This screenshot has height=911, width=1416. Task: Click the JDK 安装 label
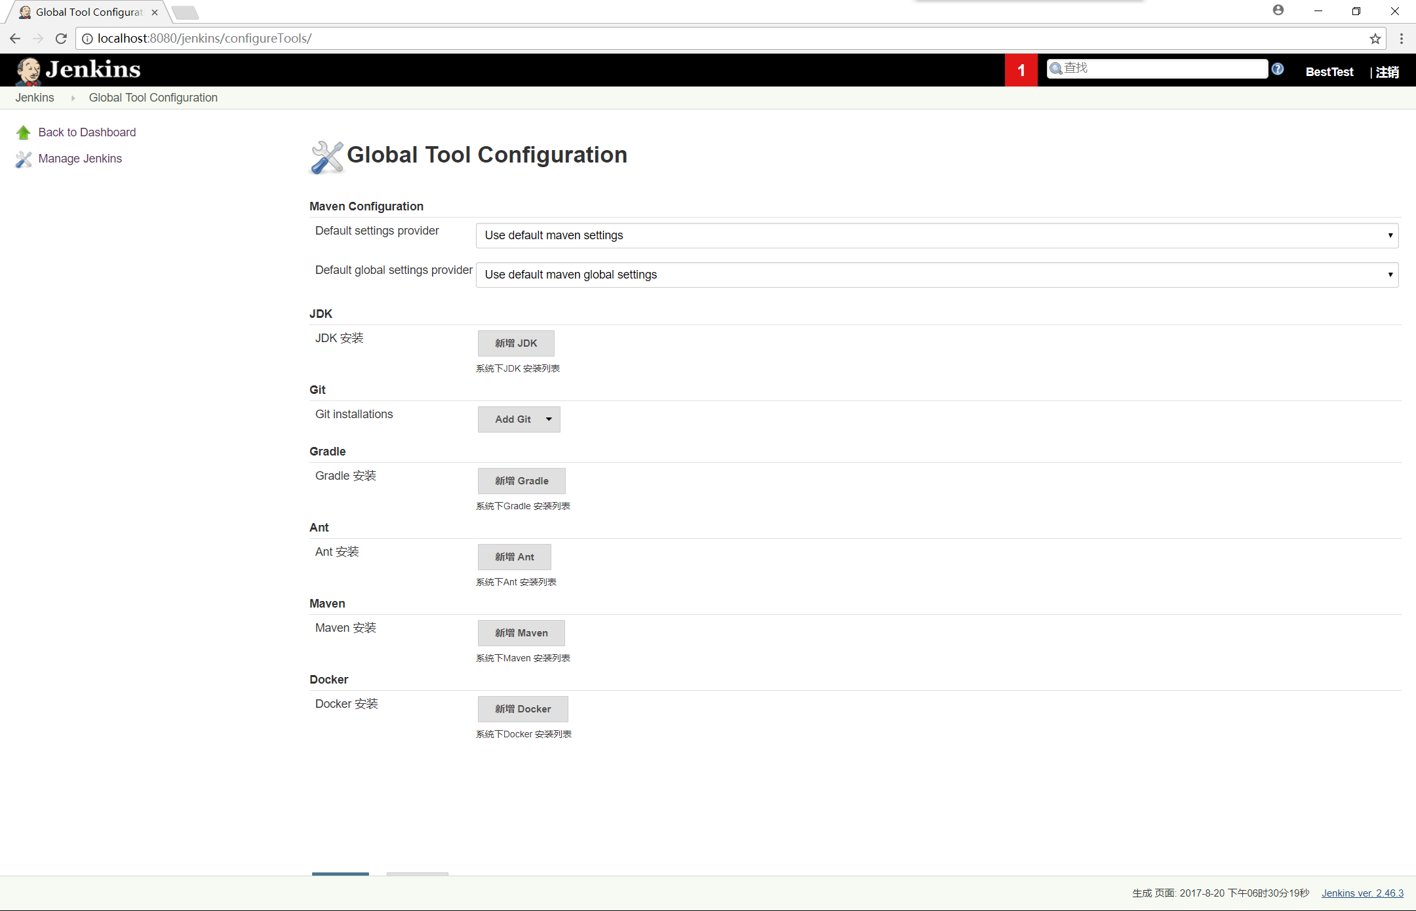[339, 338]
